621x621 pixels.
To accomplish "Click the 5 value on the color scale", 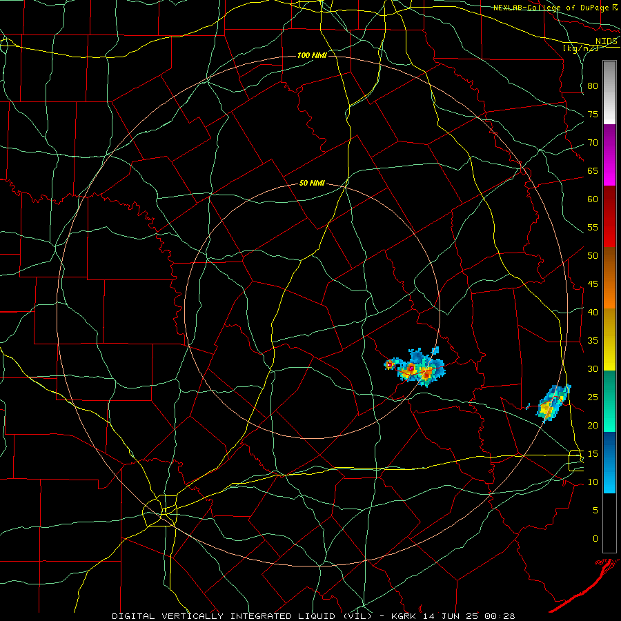I will [x=595, y=511].
